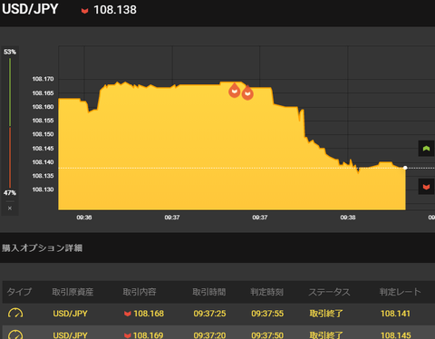The height and width of the screenshot is (339, 435).
Task: Click the green portion of sentiment bar
Action: 10,92
